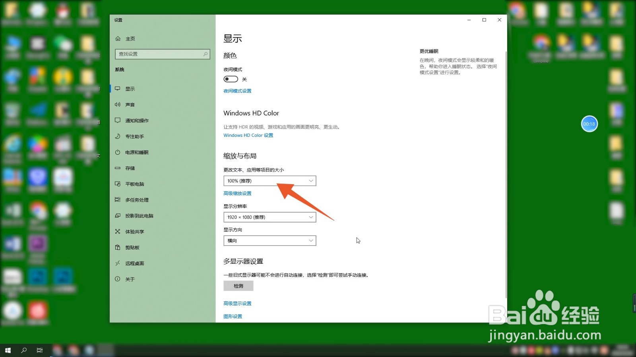Click the blue 00:18 timer circle
This screenshot has height=357, width=636.
click(589, 124)
